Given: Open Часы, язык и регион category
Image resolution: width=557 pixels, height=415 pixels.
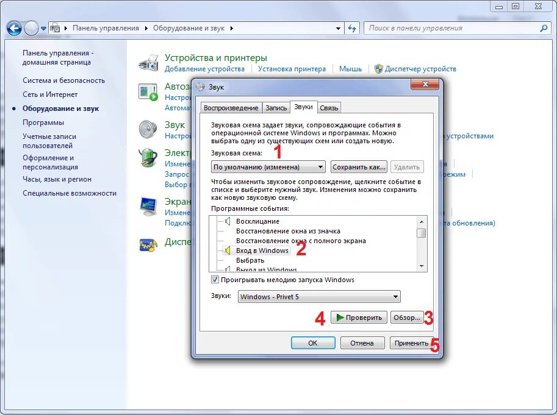Looking at the screenshot, I should 57,179.
